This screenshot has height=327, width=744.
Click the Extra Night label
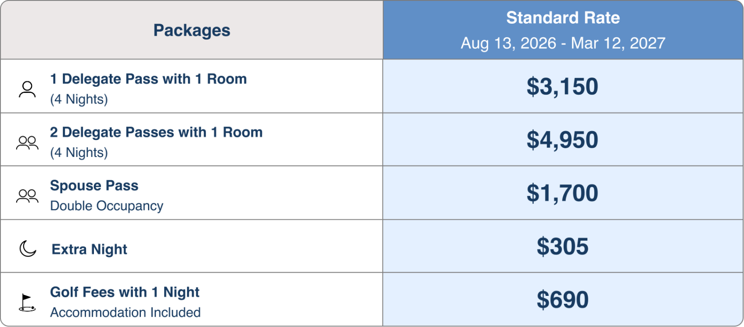(89, 249)
